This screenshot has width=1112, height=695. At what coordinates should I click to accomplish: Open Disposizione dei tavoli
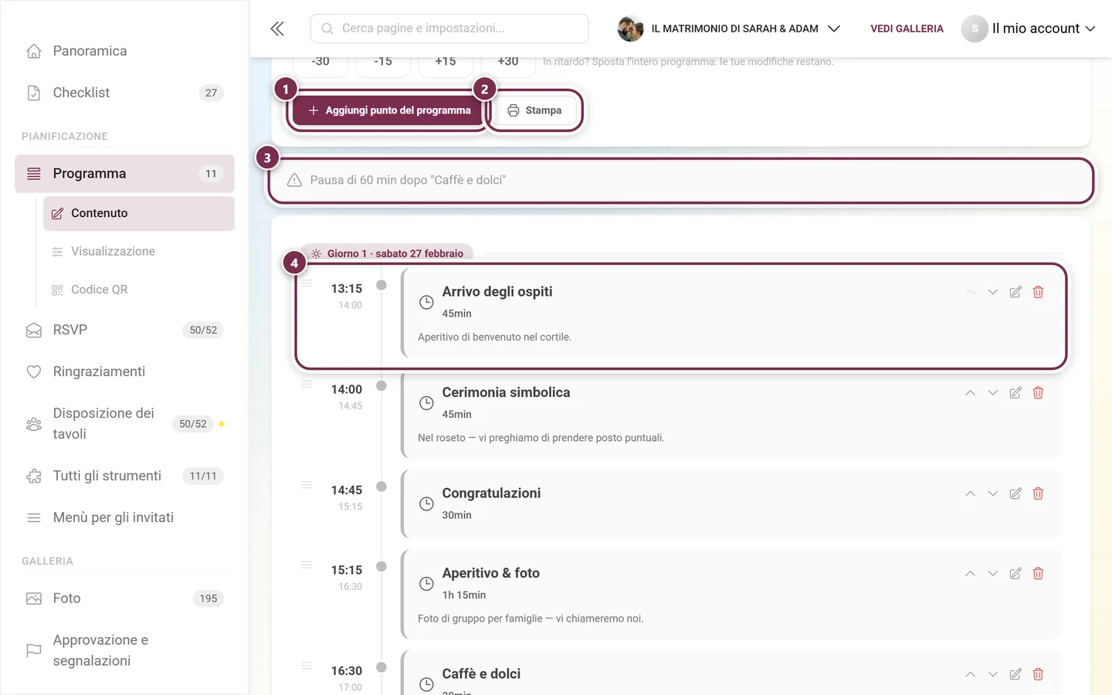point(124,424)
